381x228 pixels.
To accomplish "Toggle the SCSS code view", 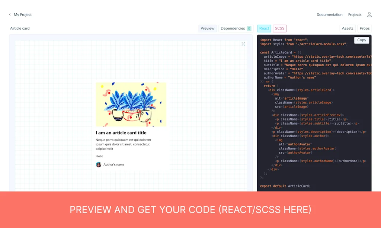I will tap(279, 29).
